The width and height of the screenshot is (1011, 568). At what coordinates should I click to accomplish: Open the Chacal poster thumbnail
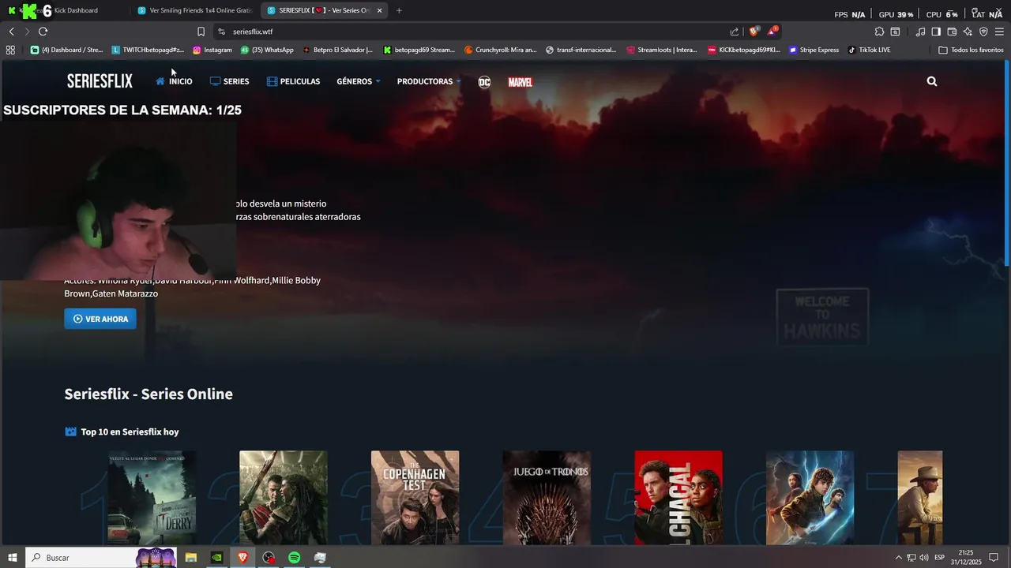pos(678,498)
